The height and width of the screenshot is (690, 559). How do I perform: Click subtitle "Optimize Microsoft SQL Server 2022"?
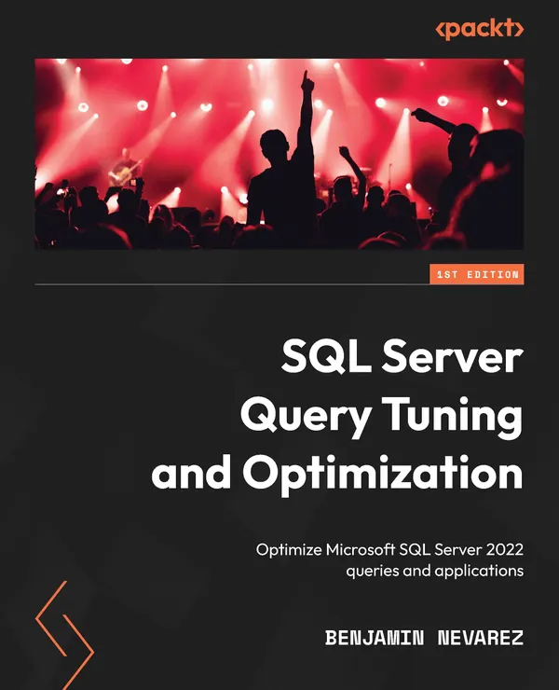coord(389,550)
